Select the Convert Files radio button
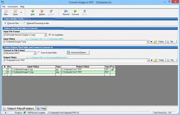 pyautogui.click(x=5, y=23)
